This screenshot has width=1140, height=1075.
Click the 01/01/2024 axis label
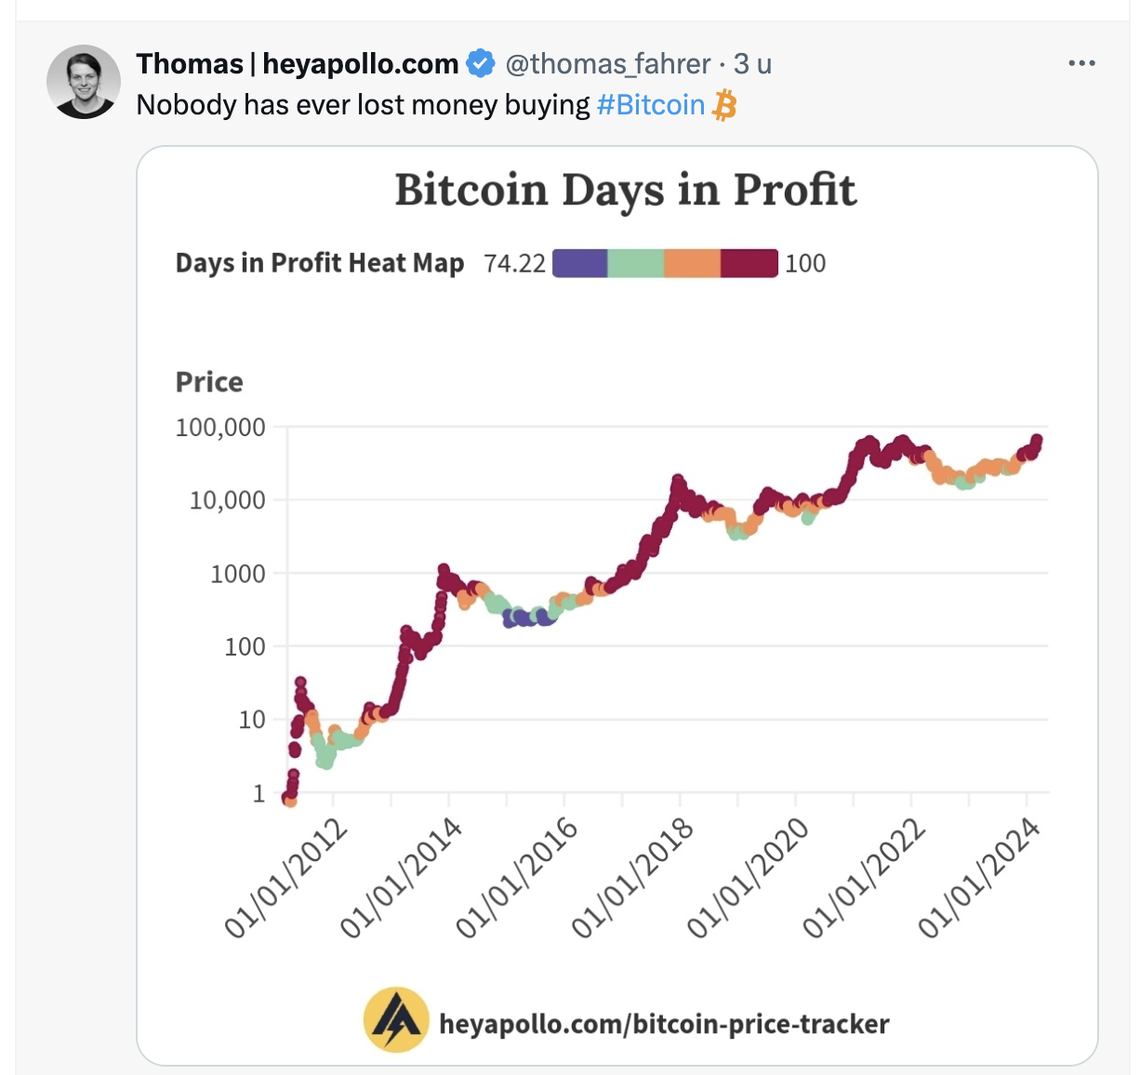click(979, 879)
